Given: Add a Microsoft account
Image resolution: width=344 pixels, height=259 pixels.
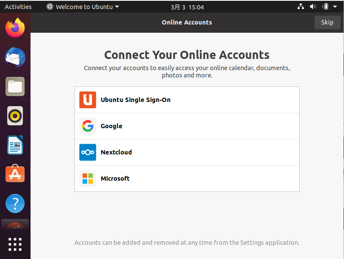Looking at the screenshot, I should [x=187, y=179].
